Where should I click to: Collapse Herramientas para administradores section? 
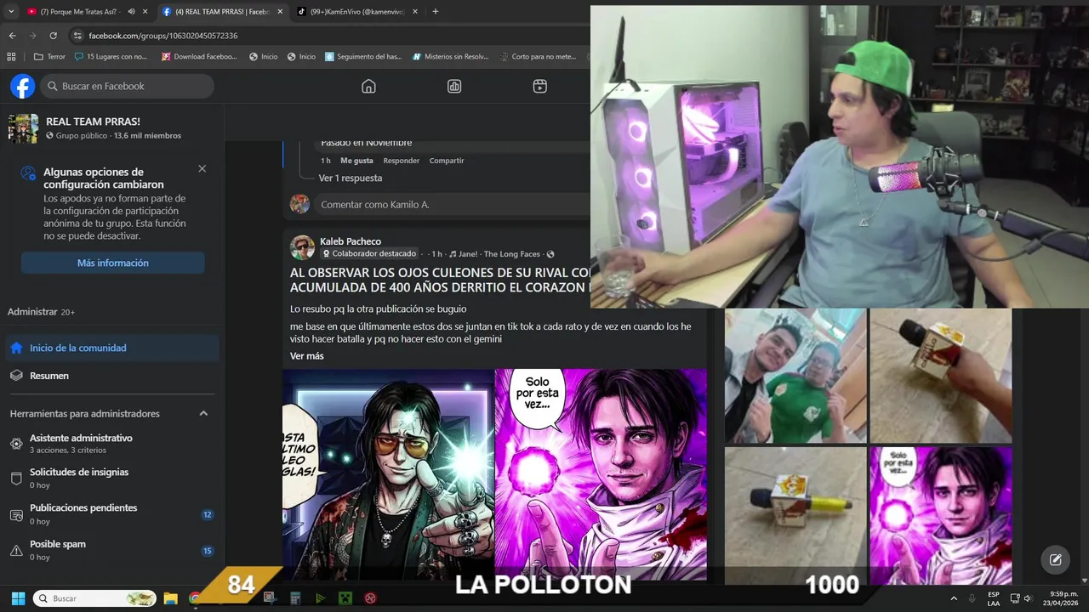click(203, 413)
